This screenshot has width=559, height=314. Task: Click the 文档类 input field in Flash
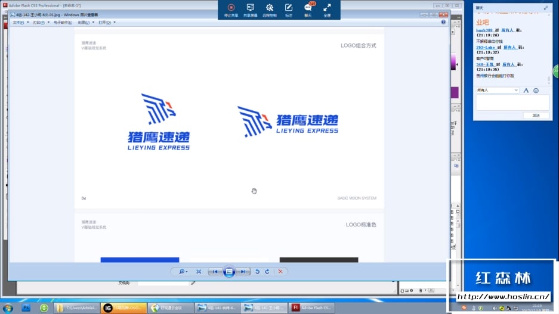pos(163,283)
